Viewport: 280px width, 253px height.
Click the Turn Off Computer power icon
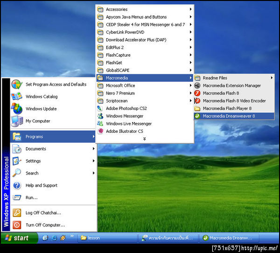(17, 225)
